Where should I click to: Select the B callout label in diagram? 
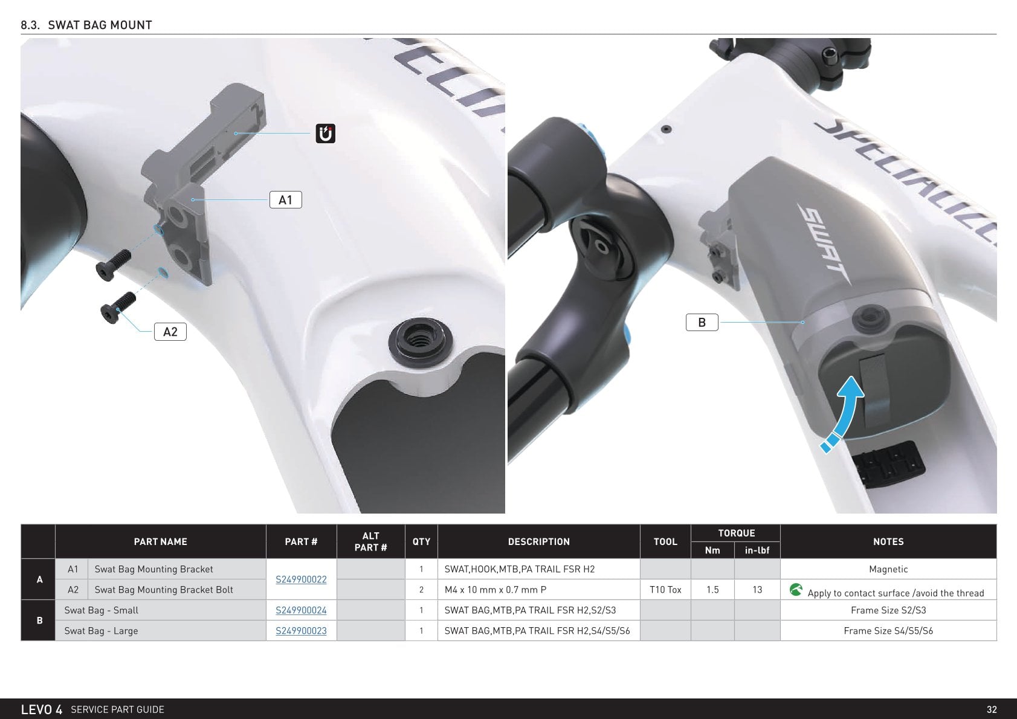pyautogui.click(x=702, y=323)
